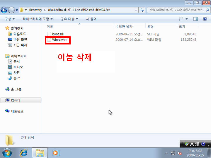Click the Windows Start orb
Screen dimensions: 211x158
coord(7,153)
